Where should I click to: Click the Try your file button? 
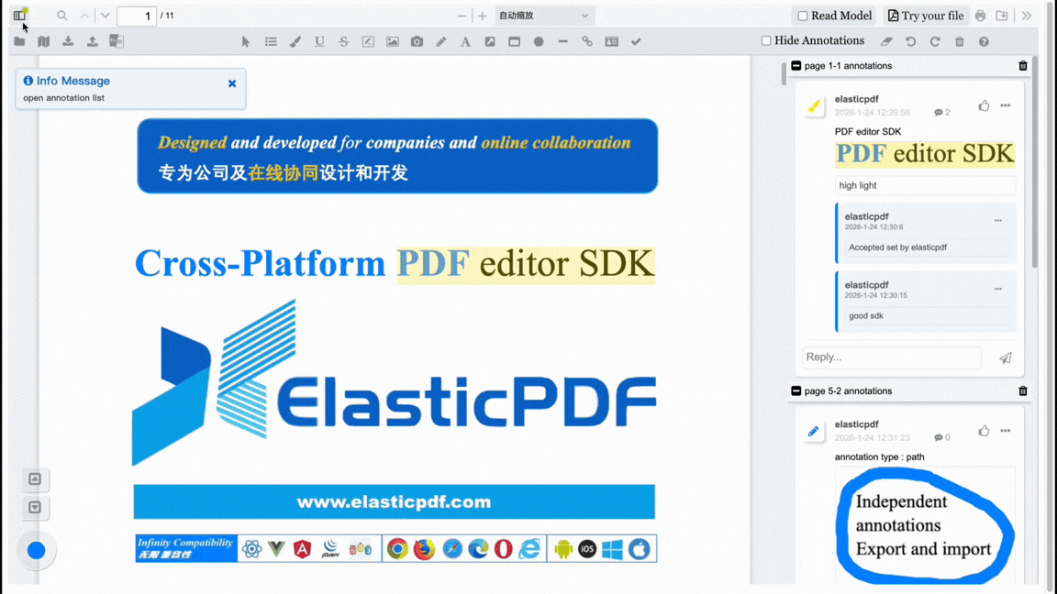pyautogui.click(x=926, y=15)
